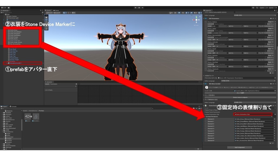Switch to the Game tab
The height and width of the screenshot is (156, 278).
click(x=56, y=11)
